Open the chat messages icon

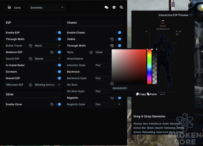[x=106, y=7]
